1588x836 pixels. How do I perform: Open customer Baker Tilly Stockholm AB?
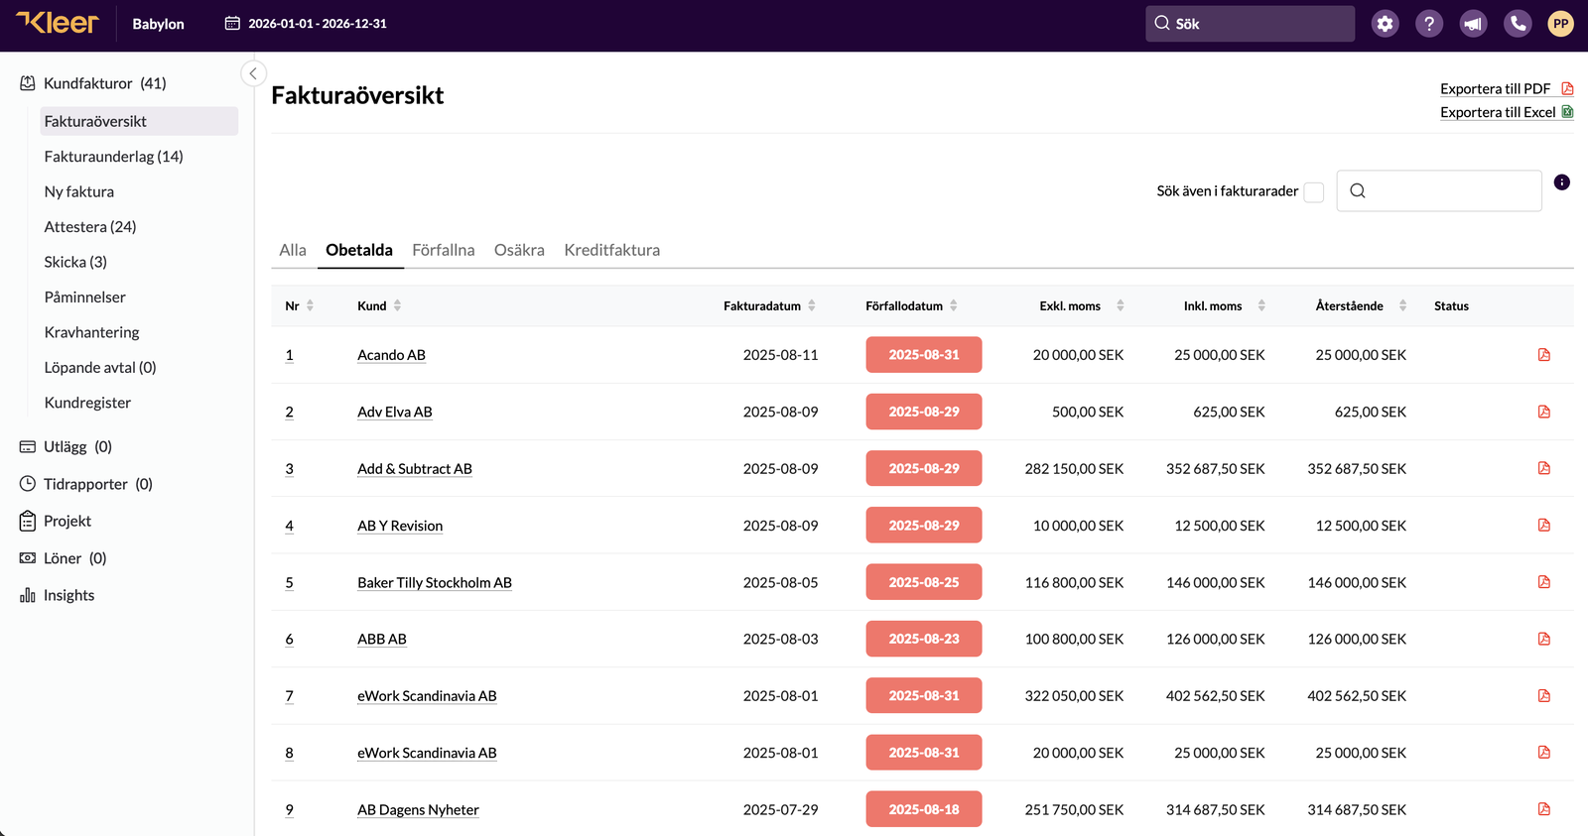pyautogui.click(x=435, y=582)
